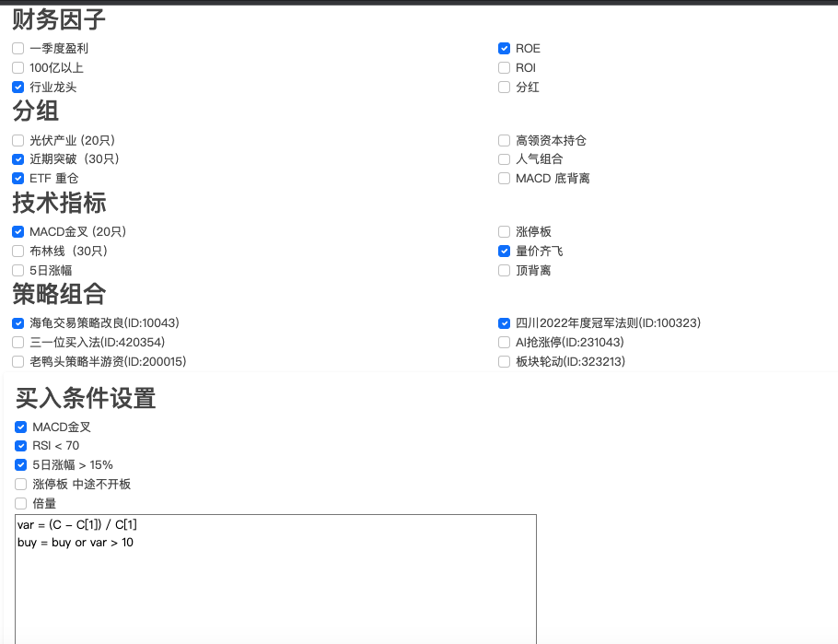This screenshot has height=644, width=838.
Task: Enable the 一季度盈利 checkbox
Action: [x=18, y=49]
